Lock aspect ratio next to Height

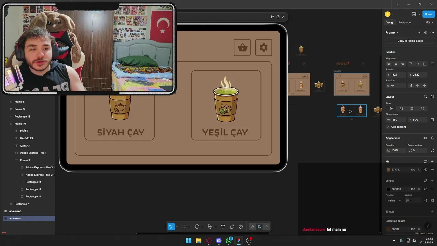[x=432, y=120]
